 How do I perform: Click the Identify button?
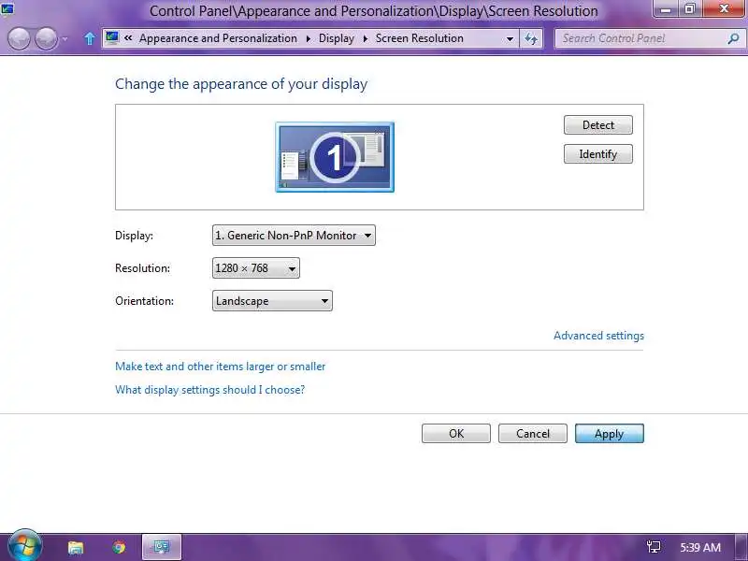pyautogui.click(x=598, y=154)
